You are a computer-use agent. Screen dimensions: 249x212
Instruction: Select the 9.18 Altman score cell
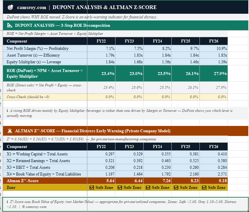coord(214,181)
